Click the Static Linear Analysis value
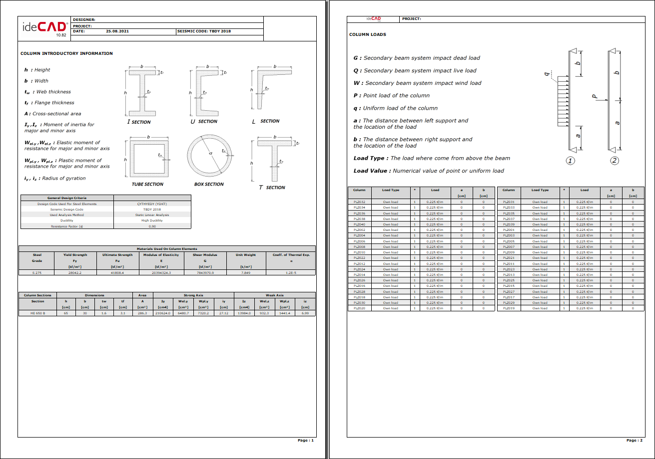The width and height of the screenshot is (655, 459). tap(152, 215)
